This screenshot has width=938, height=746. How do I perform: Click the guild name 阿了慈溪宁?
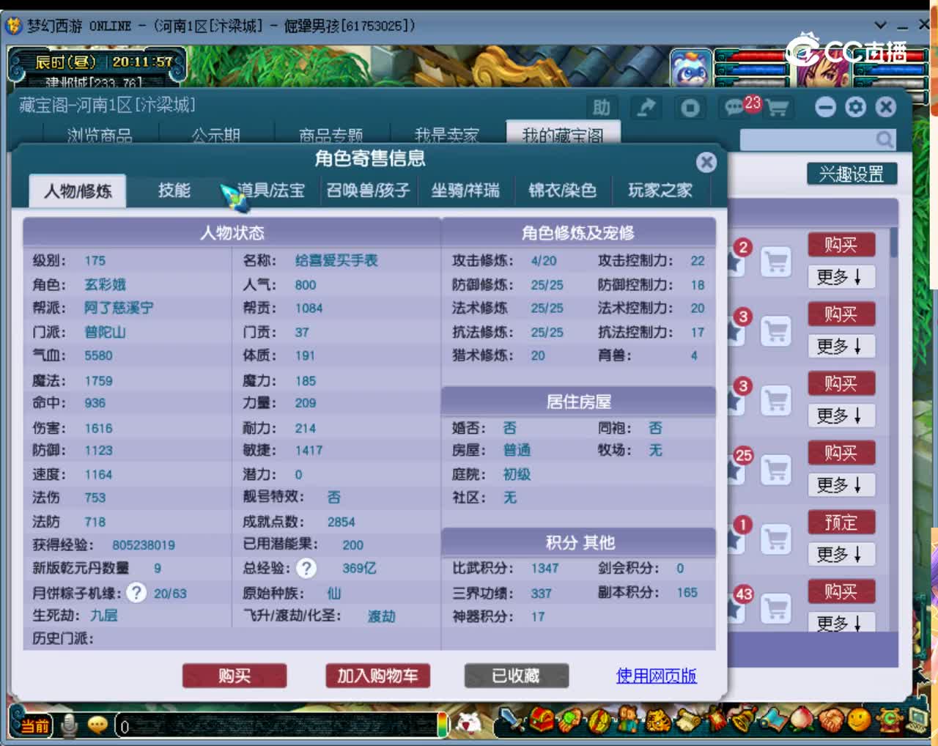click(x=119, y=308)
